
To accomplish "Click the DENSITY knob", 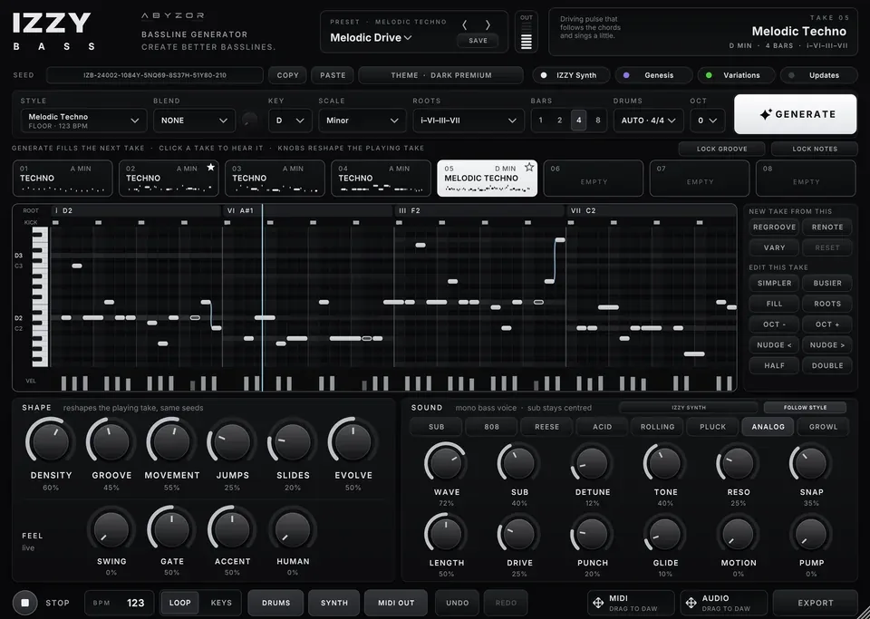I will [x=51, y=442].
